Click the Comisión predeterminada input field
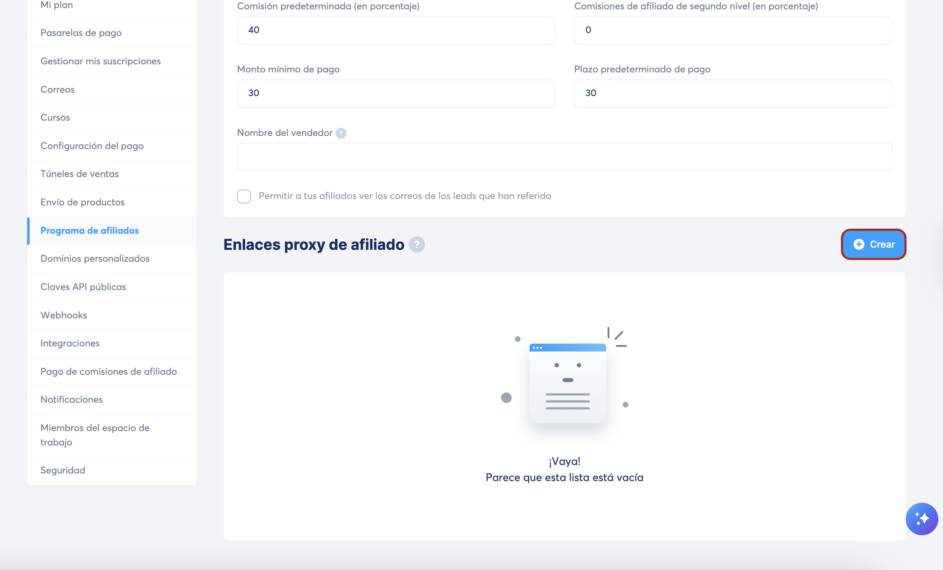943x570 pixels. click(396, 30)
